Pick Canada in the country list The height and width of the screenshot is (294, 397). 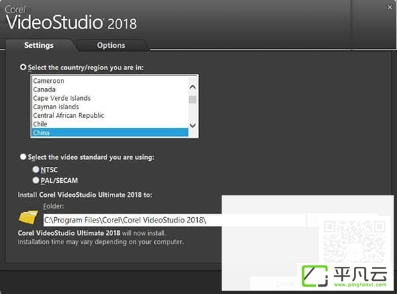[x=110, y=89]
